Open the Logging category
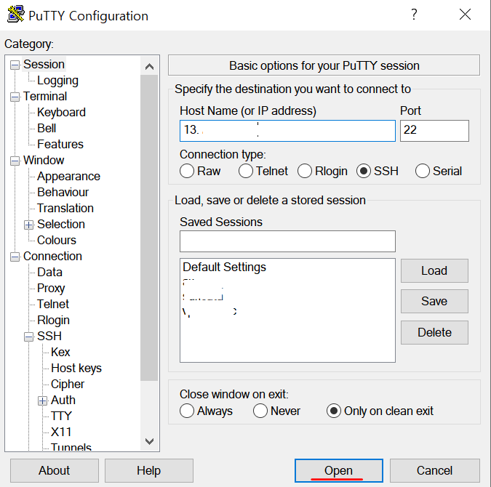Screen dimensions: 491x487 pos(57,81)
